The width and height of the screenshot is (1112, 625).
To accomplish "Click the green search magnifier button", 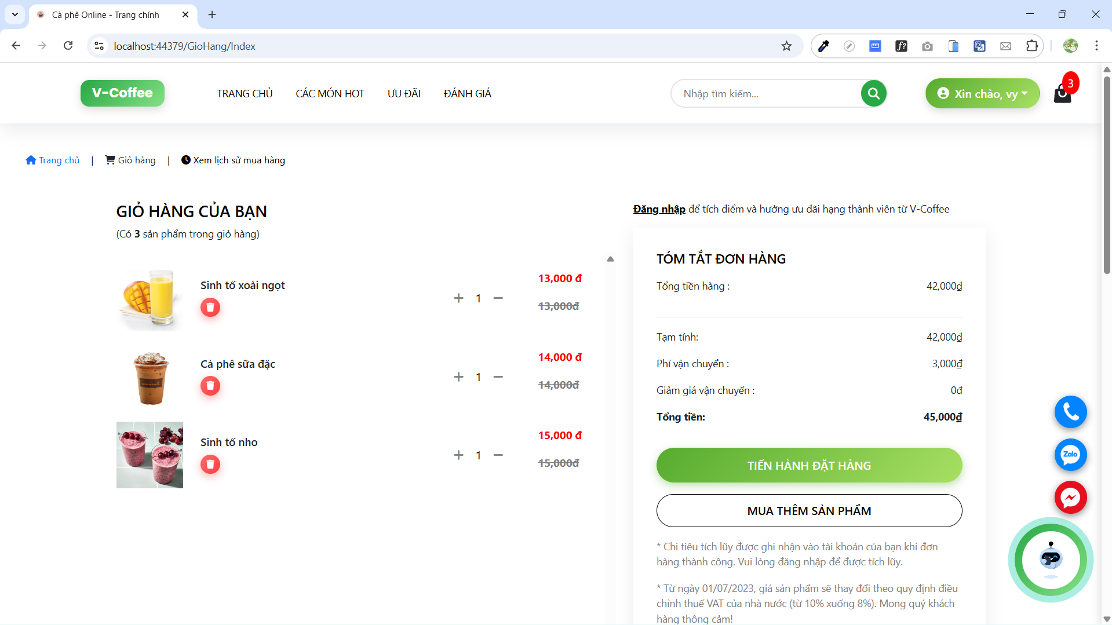I will point(873,93).
